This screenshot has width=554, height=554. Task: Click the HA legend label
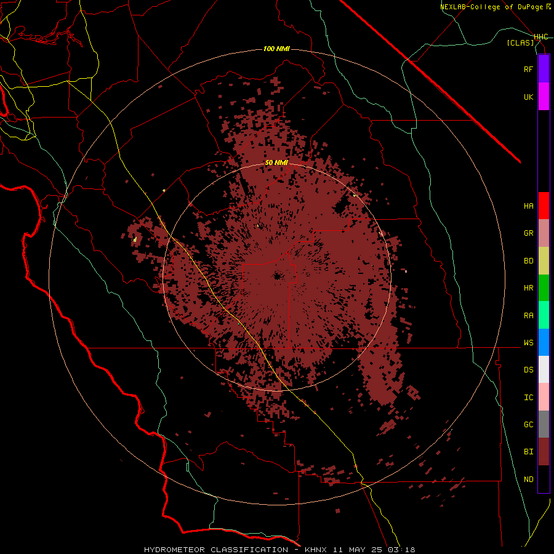(528, 206)
